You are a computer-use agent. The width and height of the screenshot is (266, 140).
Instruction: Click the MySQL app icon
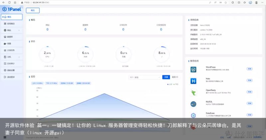tap(194, 104)
